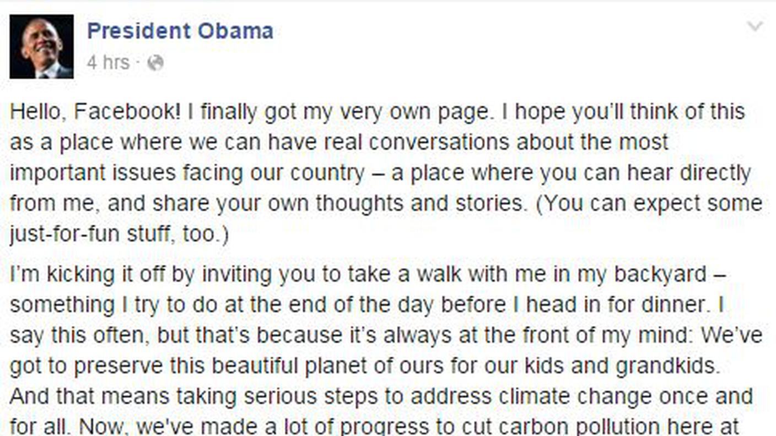Open the 4 hrs timestamp link
Image resolution: width=776 pixels, height=436 pixels.
[108, 63]
